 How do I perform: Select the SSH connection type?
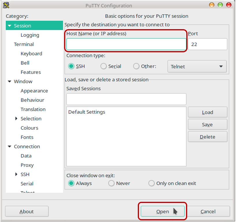pyautogui.click(x=71, y=66)
